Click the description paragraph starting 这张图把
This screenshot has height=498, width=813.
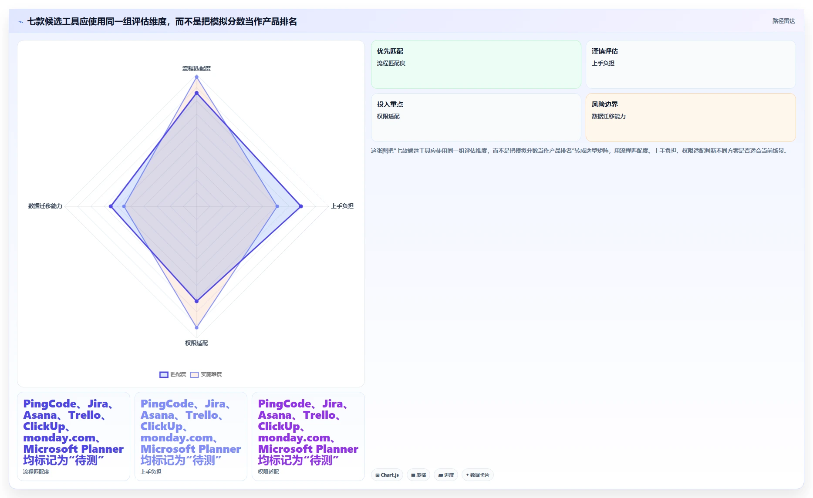pyautogui.click(x=580, y=151)
